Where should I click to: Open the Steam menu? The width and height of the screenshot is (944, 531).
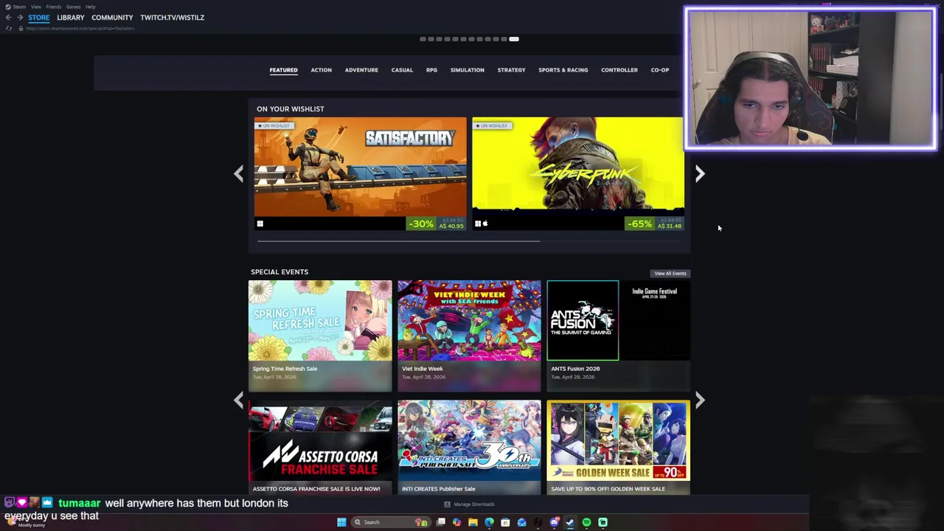tap(19, 7)
